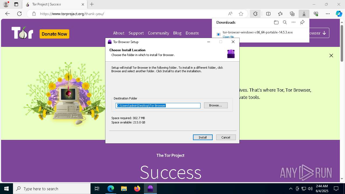Cancel the Tor Browser setup
This screenshot has width=345, height=194.
226,137
